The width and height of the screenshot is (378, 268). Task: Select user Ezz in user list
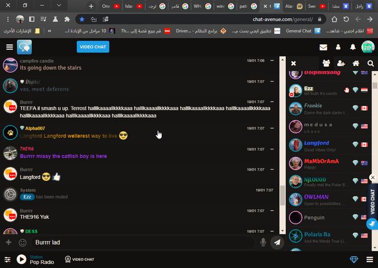pyautogui.click(x=328, y=91)
